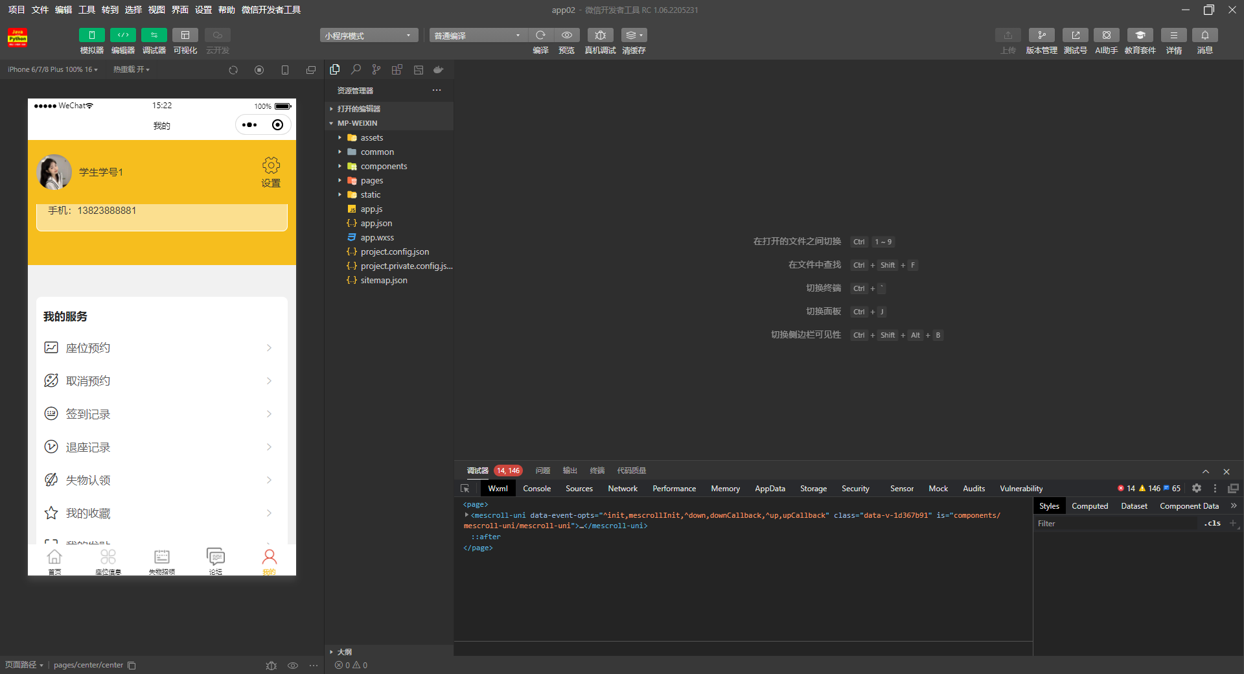
Task: Collapse the MP-WEIXIN project root
Action: point(389,123)
